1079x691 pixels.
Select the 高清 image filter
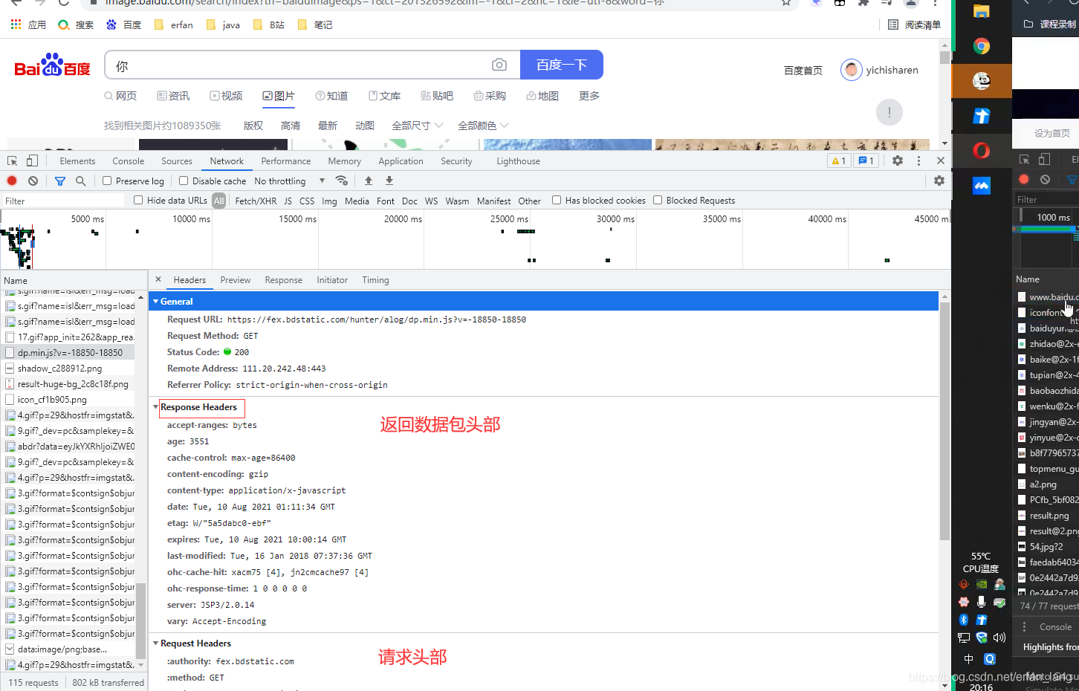pos(291,126)
